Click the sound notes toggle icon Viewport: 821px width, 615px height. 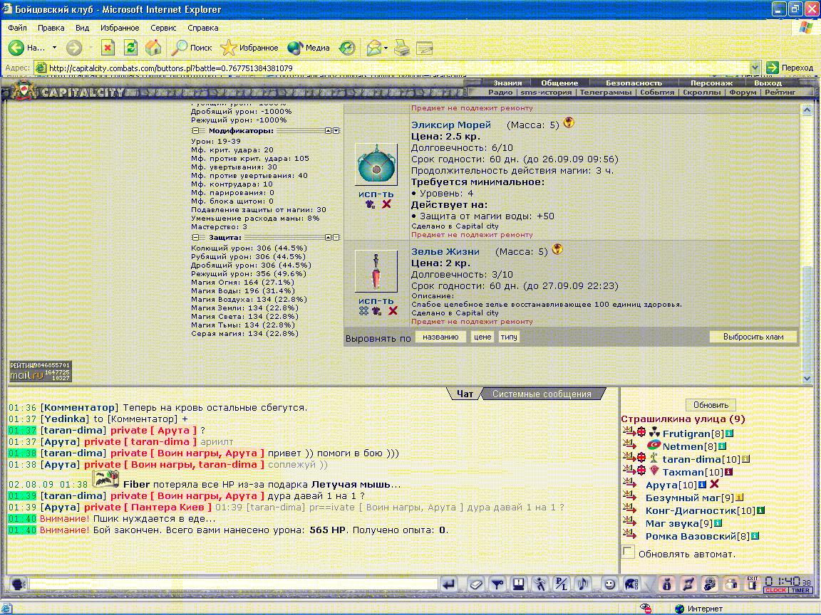(x=582, y=584)
